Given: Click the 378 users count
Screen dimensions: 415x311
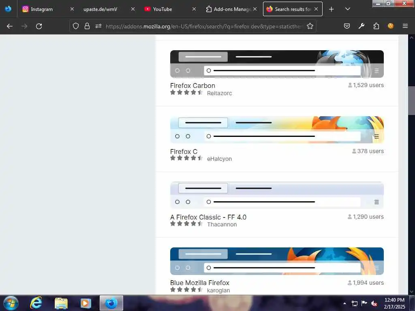Looking at the screenshot, I should (x=368, y=151).
